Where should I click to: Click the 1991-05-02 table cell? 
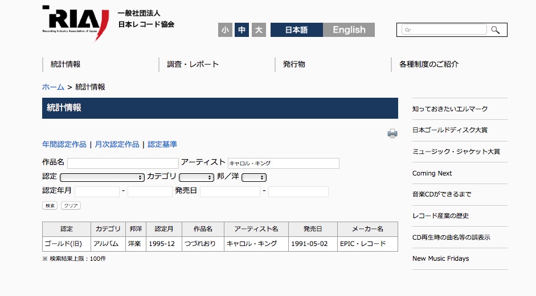(x=313, y=244)
